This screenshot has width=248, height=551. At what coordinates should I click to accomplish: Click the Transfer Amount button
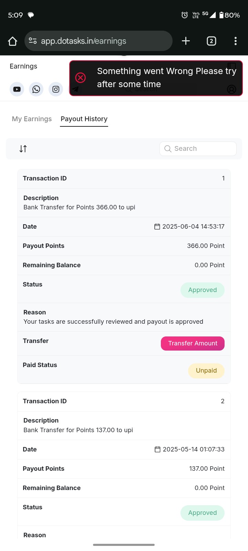[x=193, y=343]
